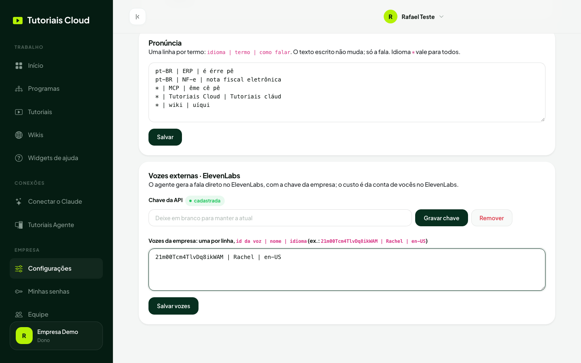
Task: Click the Gravar chave button
Action: 441,218
